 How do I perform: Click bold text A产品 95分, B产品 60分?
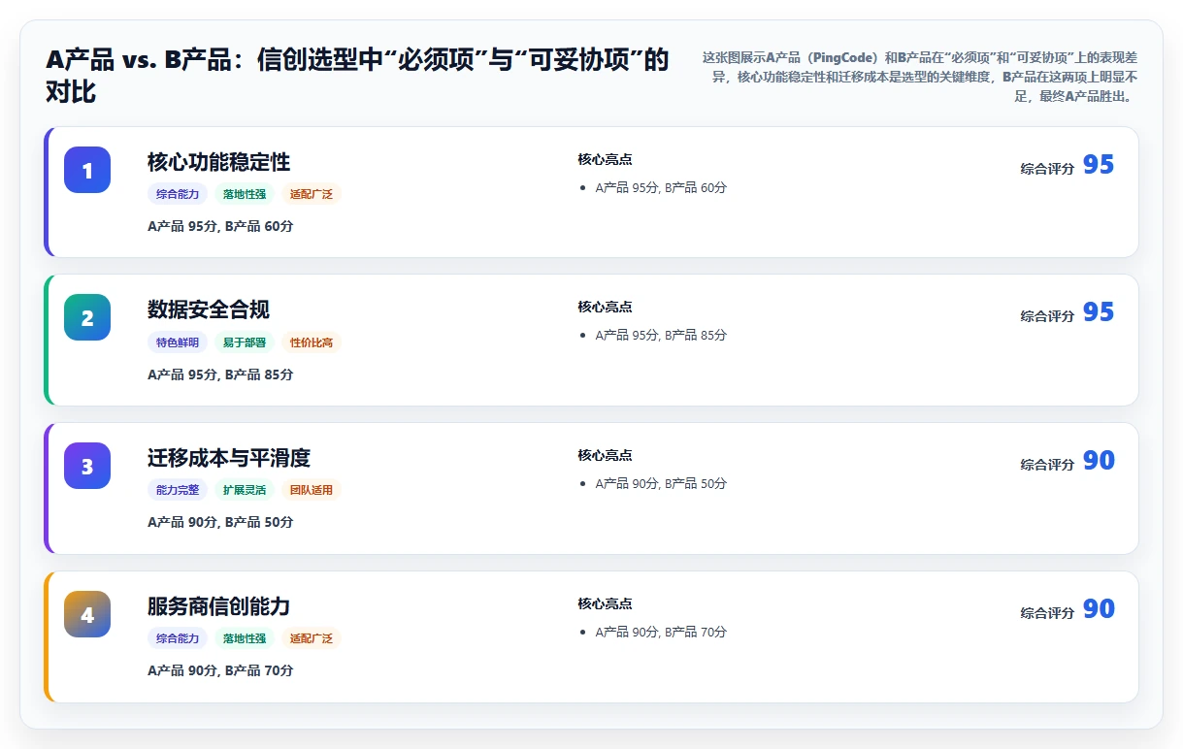pyautogui.click(x=220, y=226)
